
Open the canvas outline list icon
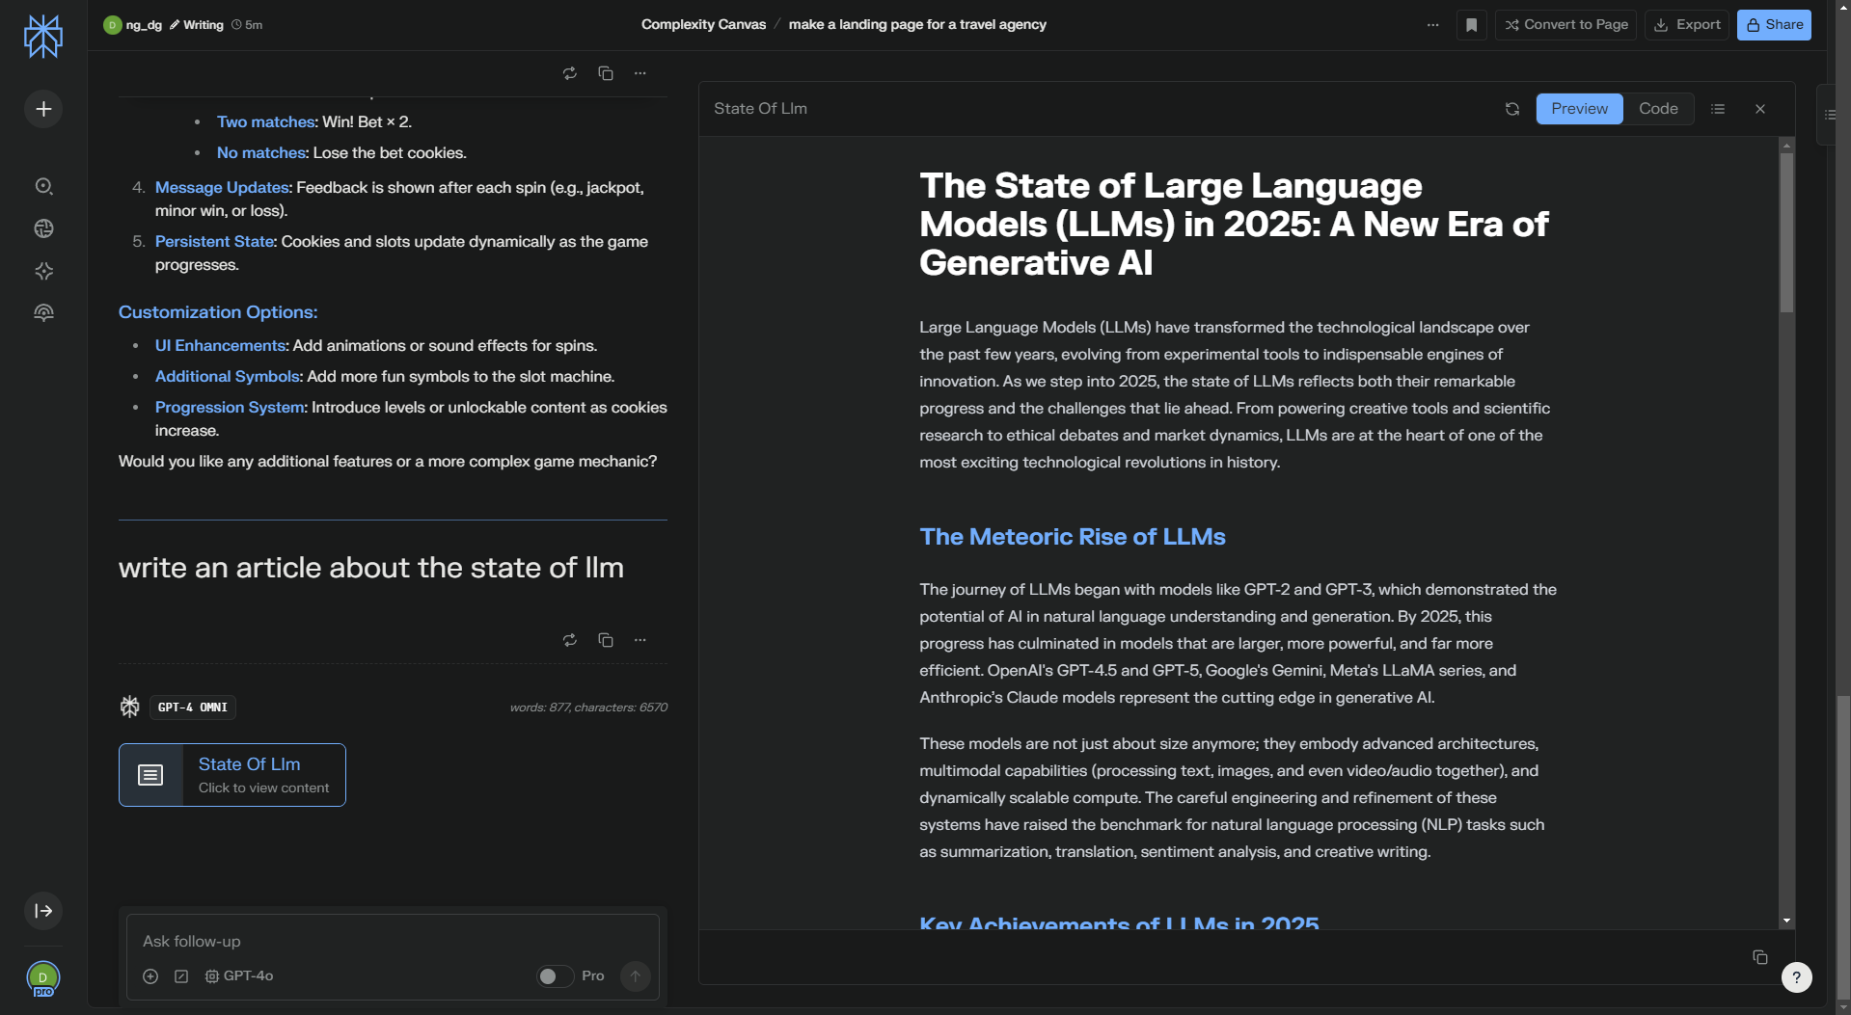(x=1718, y=109)
